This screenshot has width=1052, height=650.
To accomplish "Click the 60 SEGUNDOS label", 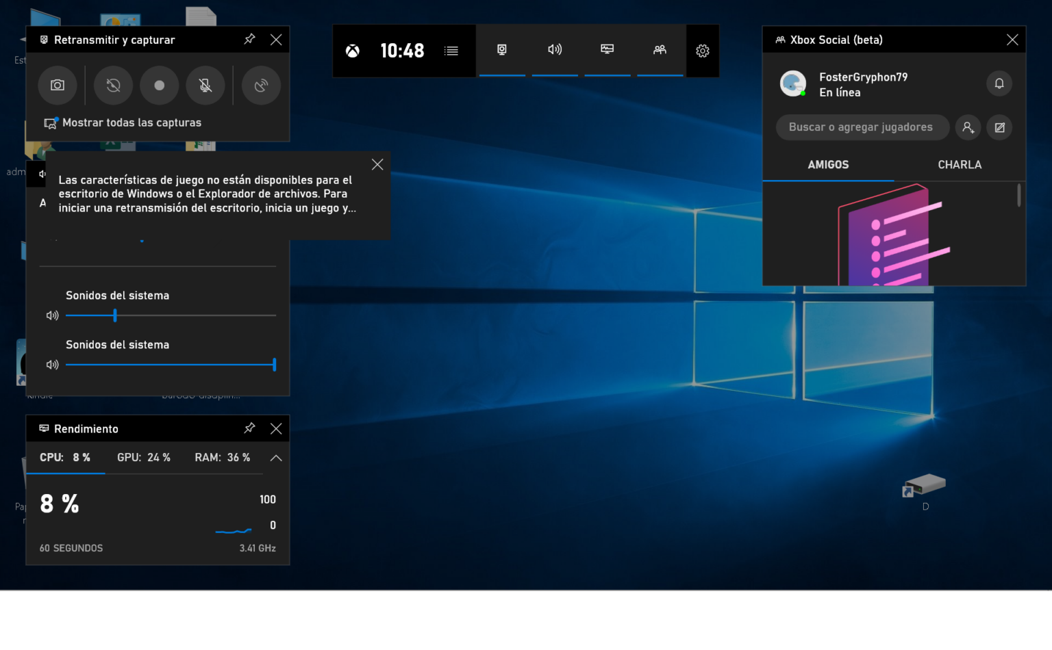I will 71,548.
